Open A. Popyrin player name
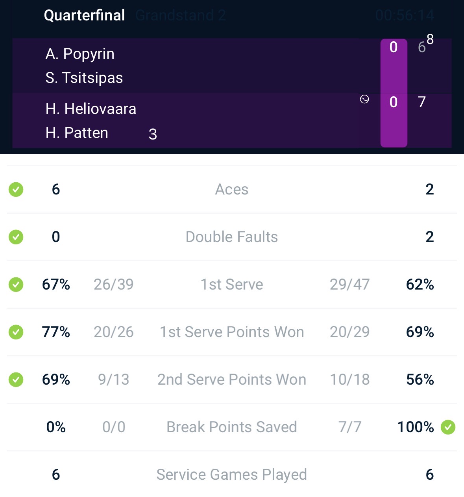The image size is (464, 497). coord(80,54)
